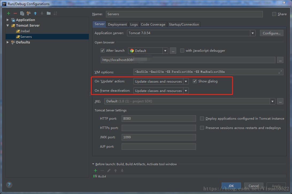Screen dimensions: 292x194
Task: Open On frame deactivation dropdown
Action: [x=186, y=91]
